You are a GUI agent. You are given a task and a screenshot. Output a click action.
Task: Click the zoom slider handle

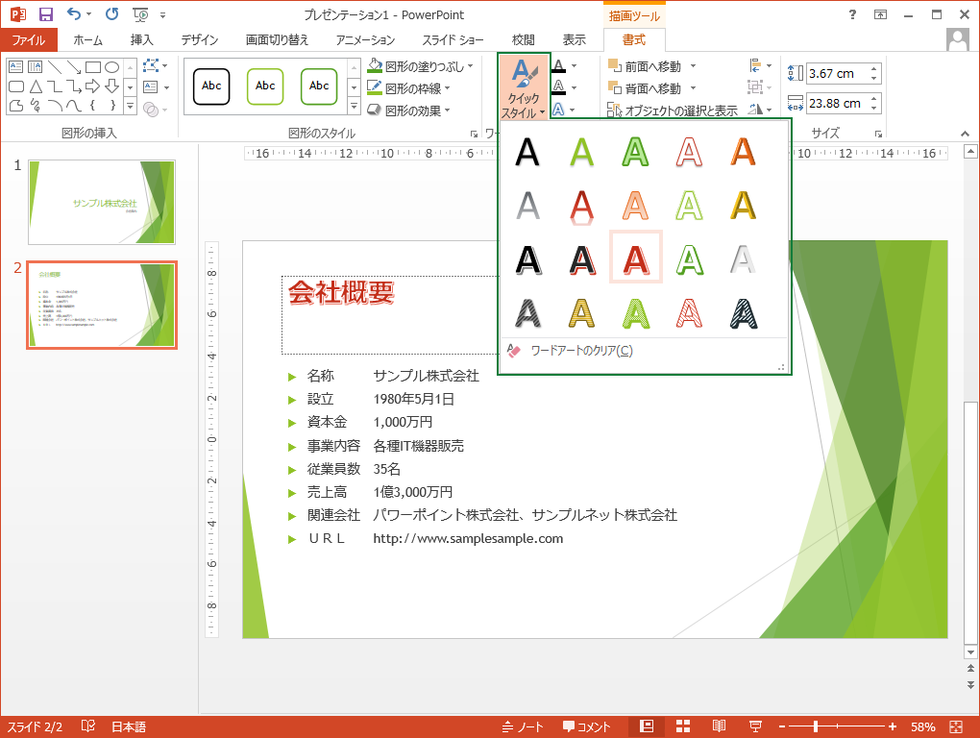[x=817, y=726]
